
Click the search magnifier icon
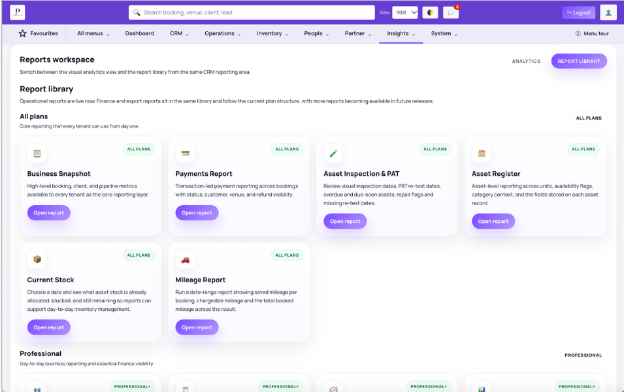[137, 12]
